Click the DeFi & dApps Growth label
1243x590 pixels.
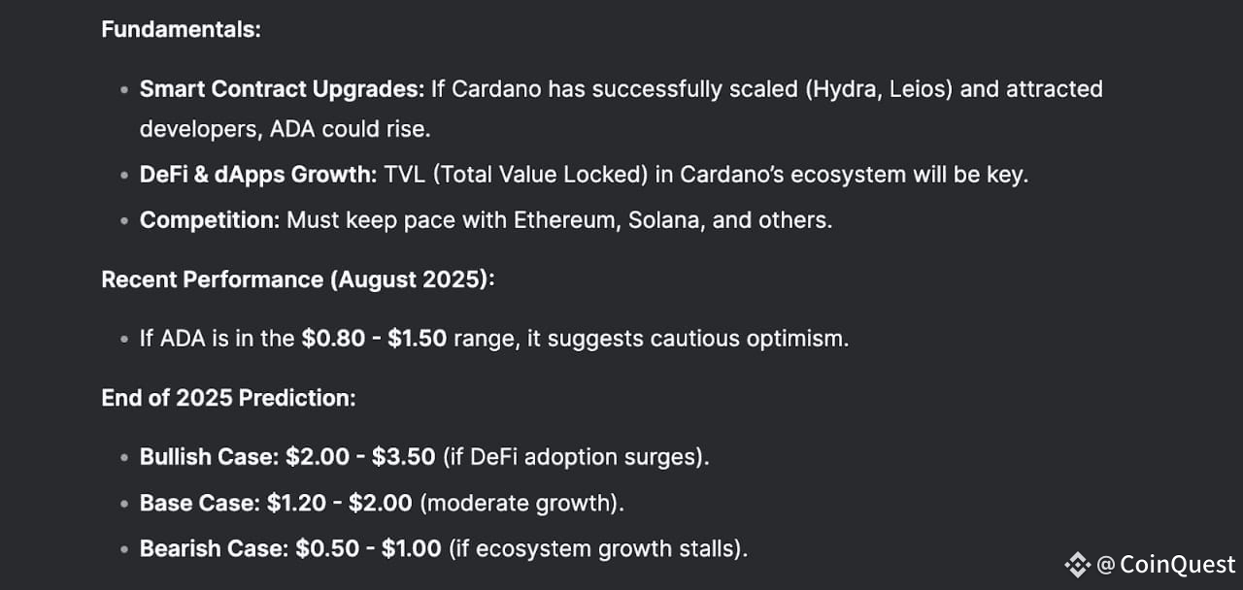pos(258,176)
